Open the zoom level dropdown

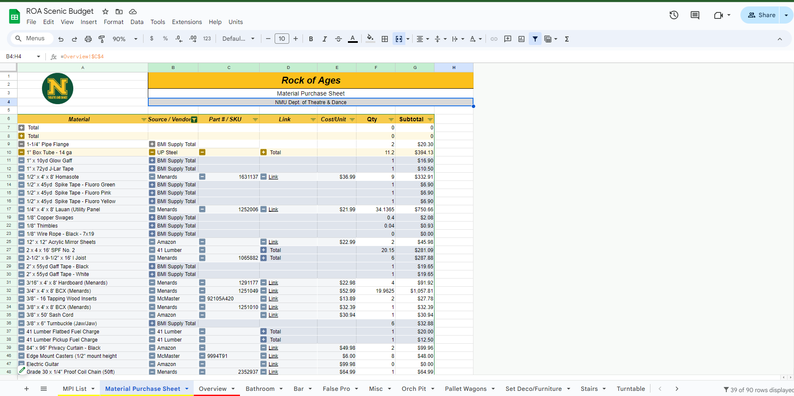point(125,39)
